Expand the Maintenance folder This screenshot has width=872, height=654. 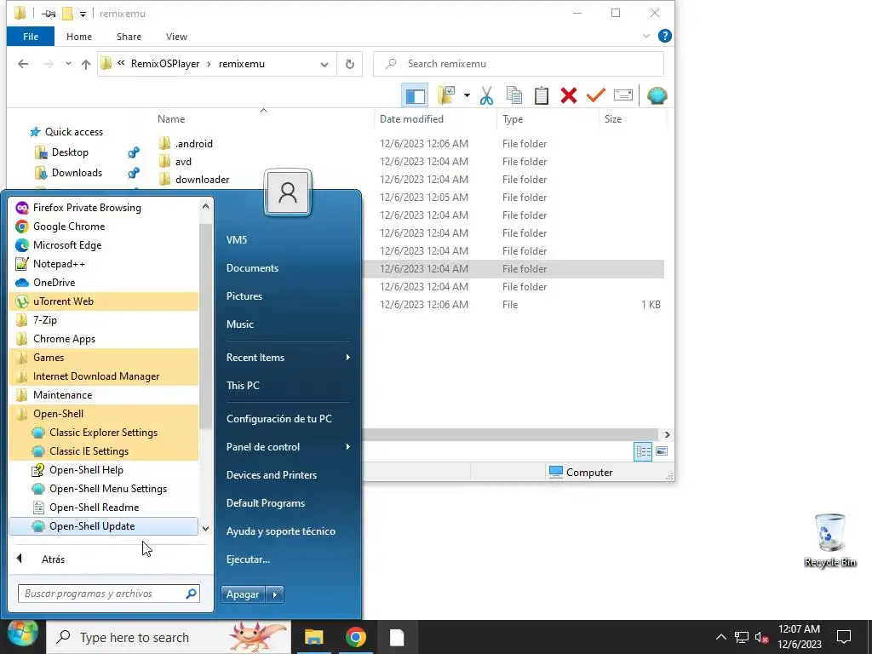coord(103,395)
